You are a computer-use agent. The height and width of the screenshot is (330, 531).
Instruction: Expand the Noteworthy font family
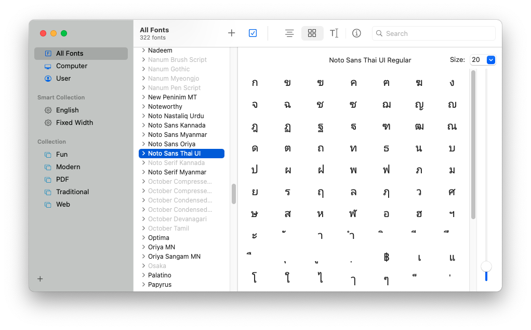(143, 107)
